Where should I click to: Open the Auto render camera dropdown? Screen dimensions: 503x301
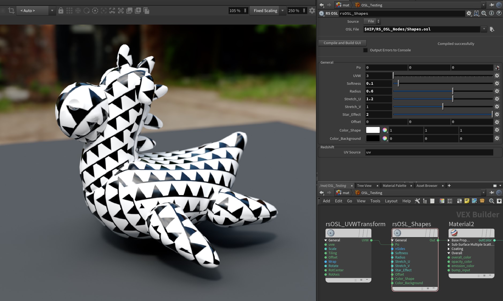point(36,11)
